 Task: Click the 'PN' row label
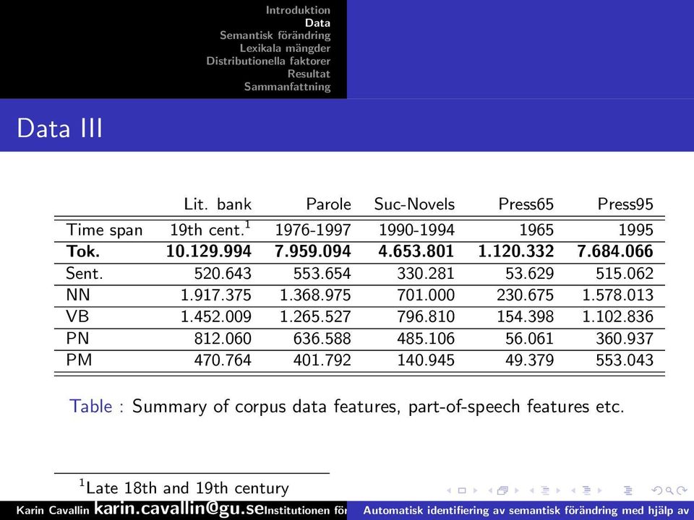pyautogui.click(x=77, y=338)
